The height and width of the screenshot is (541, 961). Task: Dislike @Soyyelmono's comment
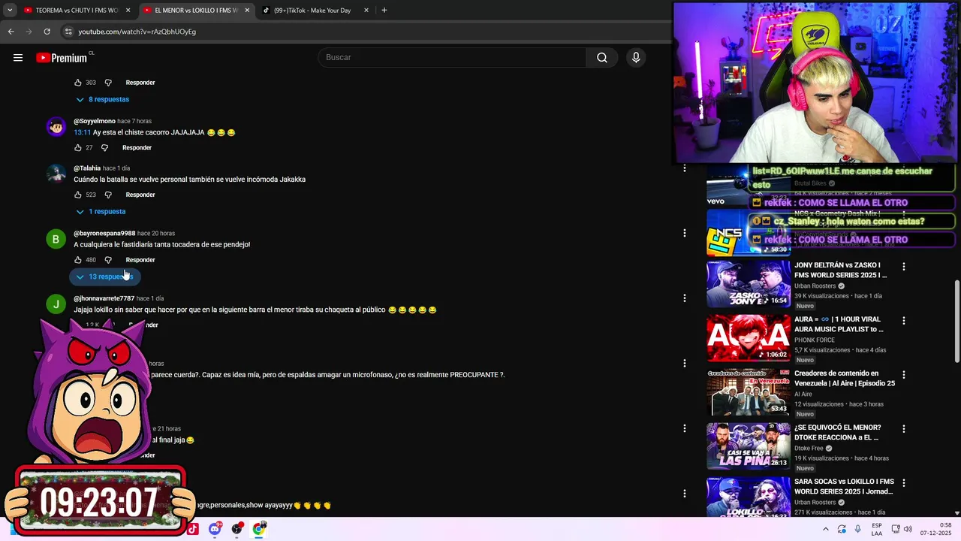coord(104,148)
